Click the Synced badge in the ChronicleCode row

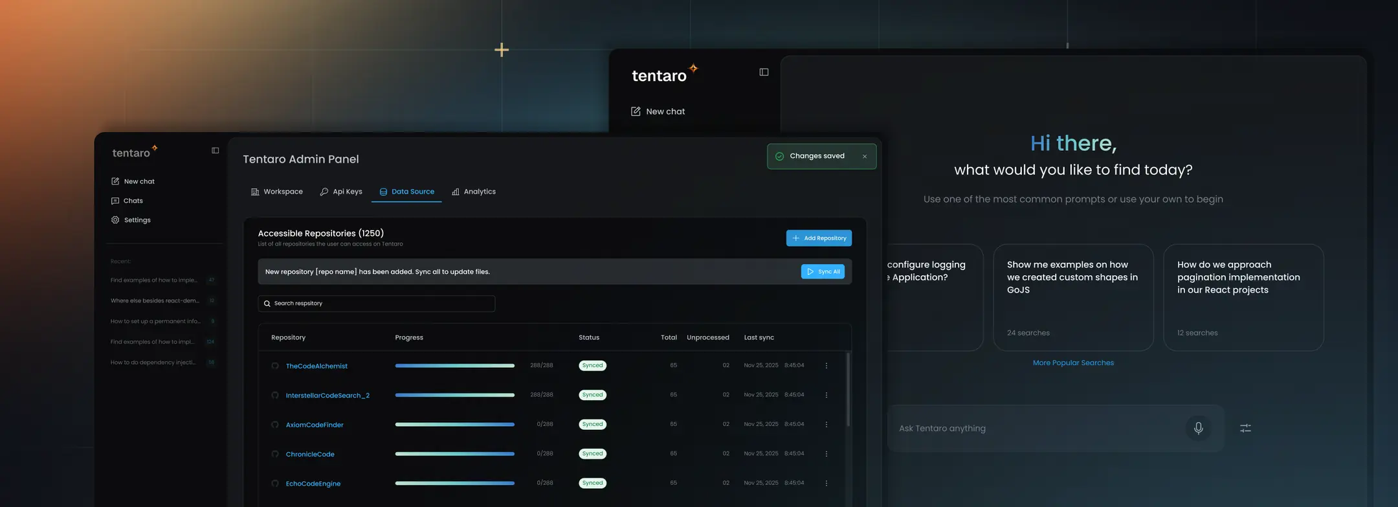592,454
